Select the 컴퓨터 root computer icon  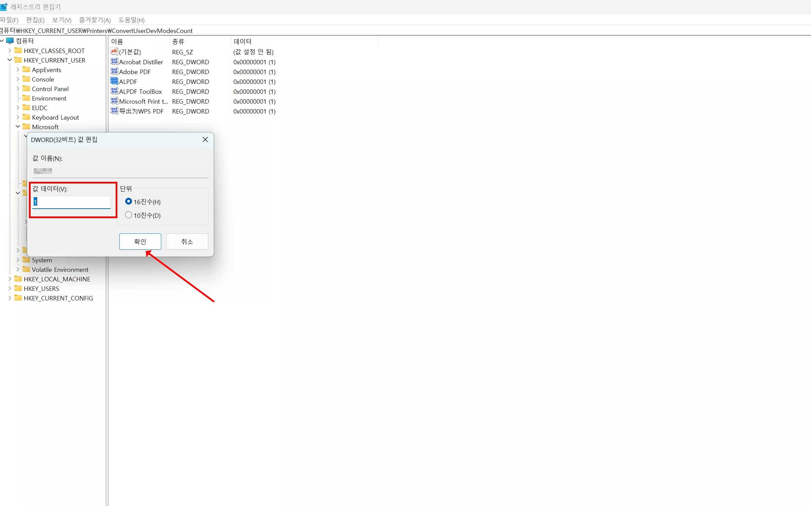10,41
